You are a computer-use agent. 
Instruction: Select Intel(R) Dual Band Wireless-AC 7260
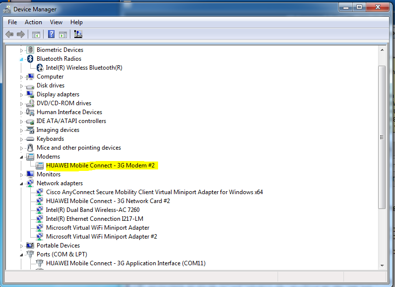[x=93, y=209]
